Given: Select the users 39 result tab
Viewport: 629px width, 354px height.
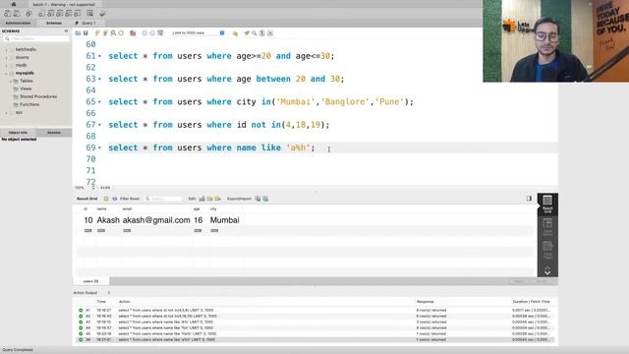Looking at the screenshot, I should coord(90,281).
